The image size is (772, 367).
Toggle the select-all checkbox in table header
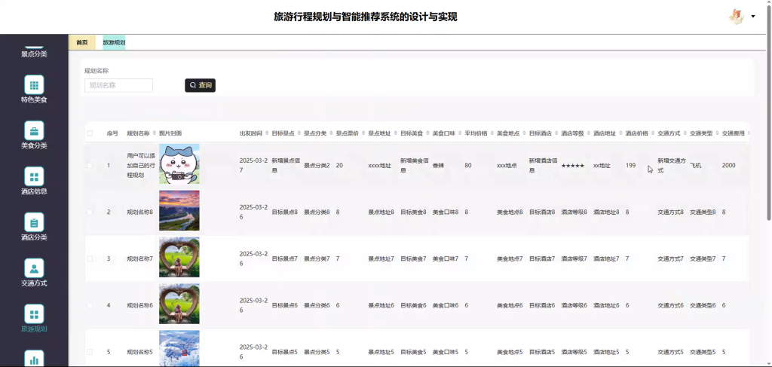point(90,133)
